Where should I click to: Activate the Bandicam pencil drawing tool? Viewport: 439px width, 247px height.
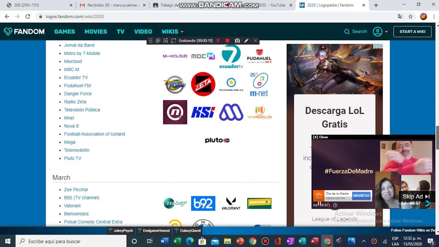pyautogui.click(x=246, y=40)
